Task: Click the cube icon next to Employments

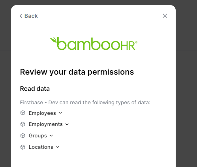Action: 23,124
